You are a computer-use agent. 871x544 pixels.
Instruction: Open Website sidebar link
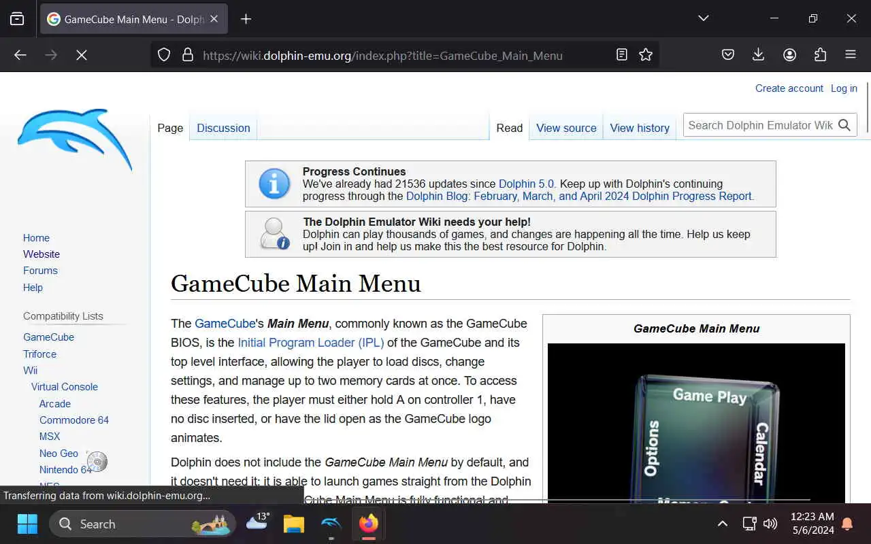click(42, 254)
